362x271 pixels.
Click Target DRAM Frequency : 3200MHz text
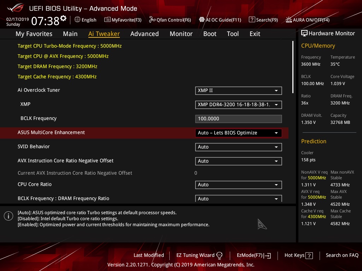[x=58, y=66]
